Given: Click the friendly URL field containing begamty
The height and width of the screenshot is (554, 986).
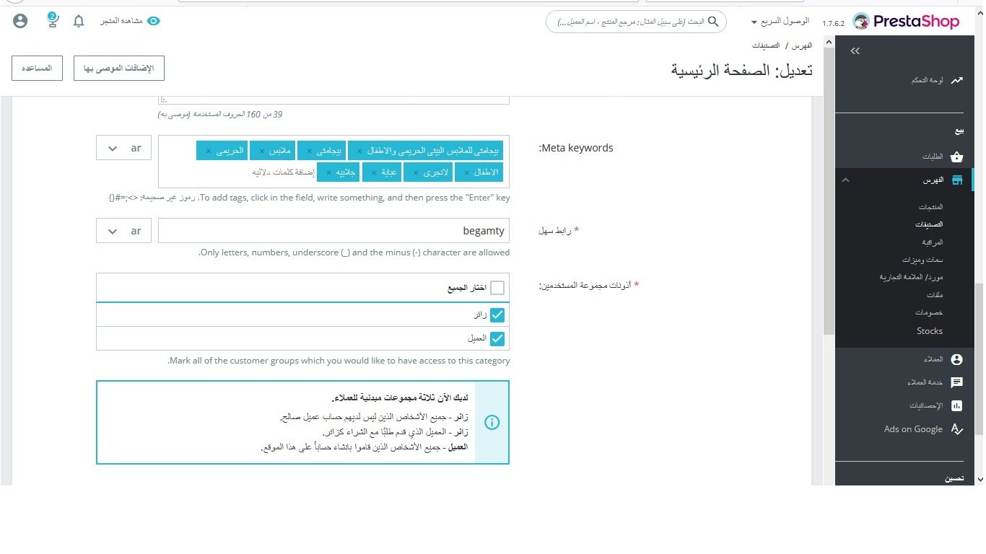Looking at the screenshot, I should [x=333, y=231].
